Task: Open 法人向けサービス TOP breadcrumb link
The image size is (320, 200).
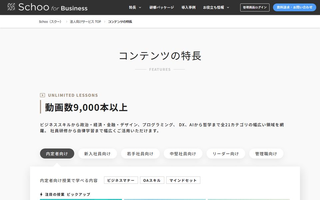Action: (85, 22)
